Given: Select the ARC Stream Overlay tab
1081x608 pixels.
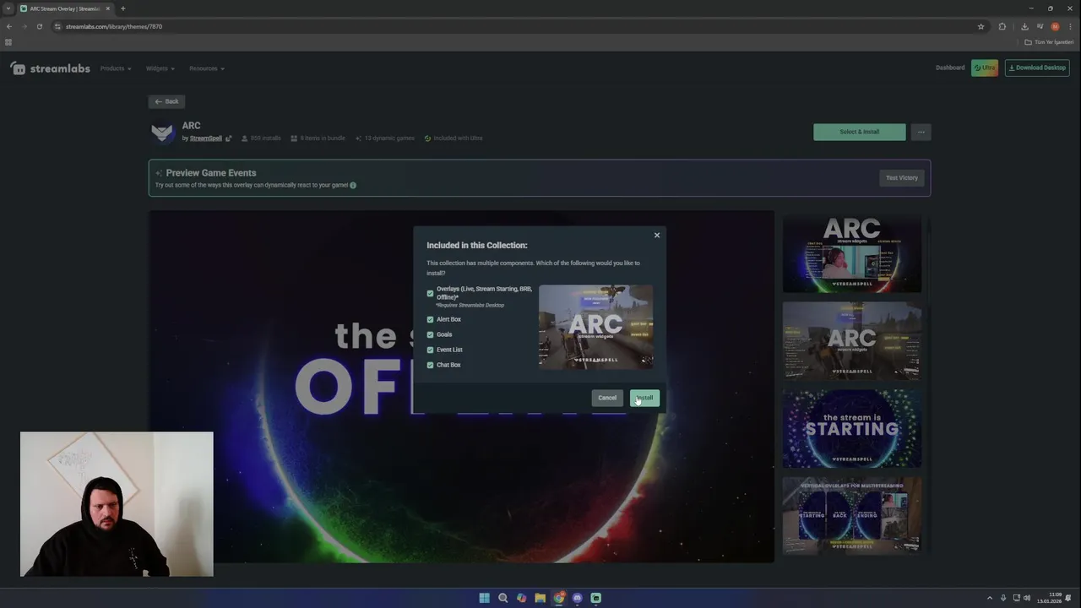Looking at the screenshot, I should coord(66,8).
